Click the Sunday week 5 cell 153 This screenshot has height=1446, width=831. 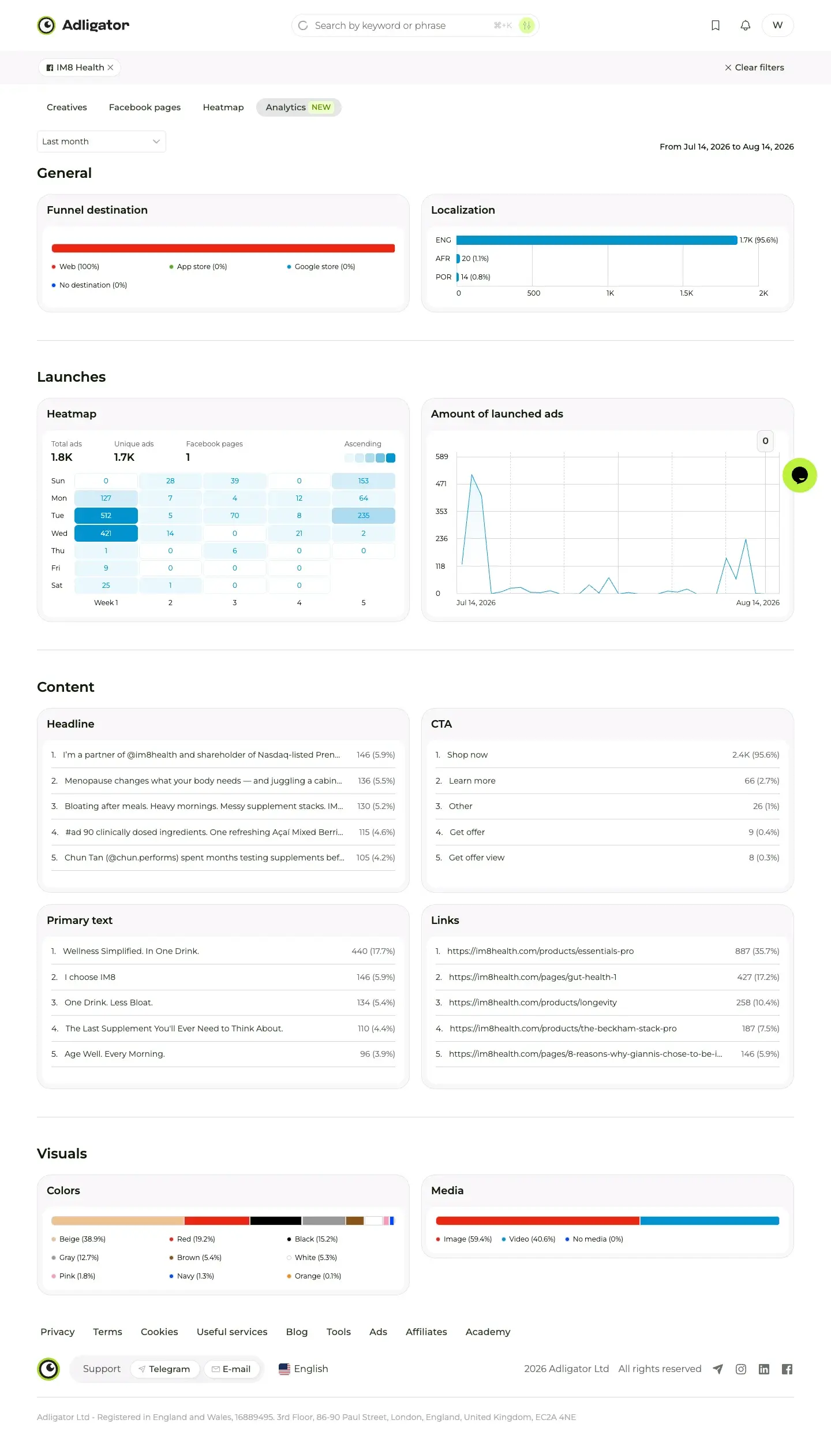click(364, 481)
